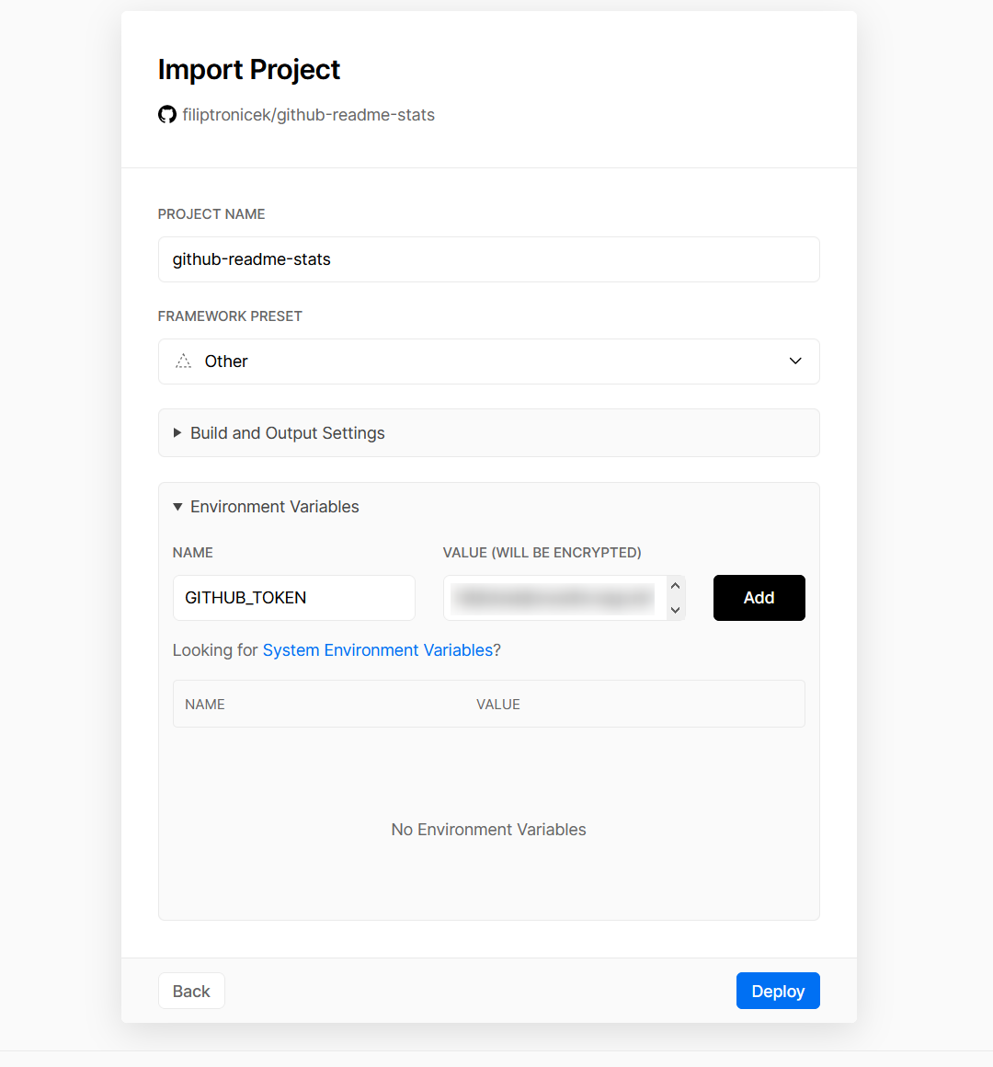The height and width of the screenshot is (1067, 993).
Task: Click the GitHub logo icon beside the repository name
Action: pyautogui.click(x=166, y=115)
